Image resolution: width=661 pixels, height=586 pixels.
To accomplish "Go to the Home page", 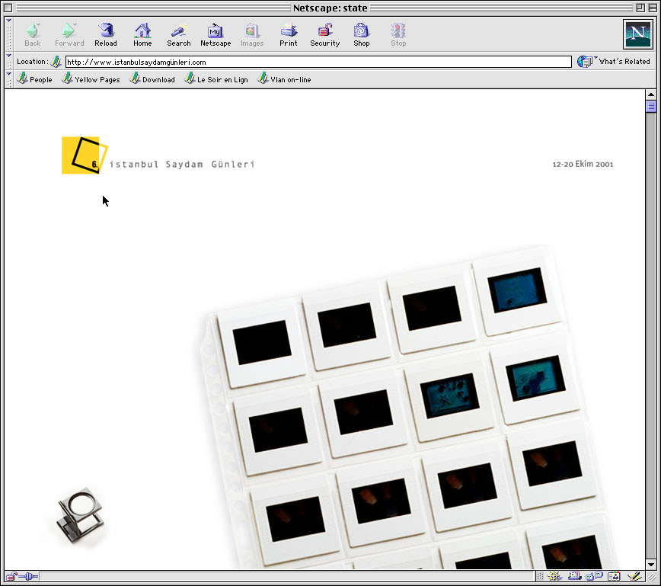I will point(142,34).
